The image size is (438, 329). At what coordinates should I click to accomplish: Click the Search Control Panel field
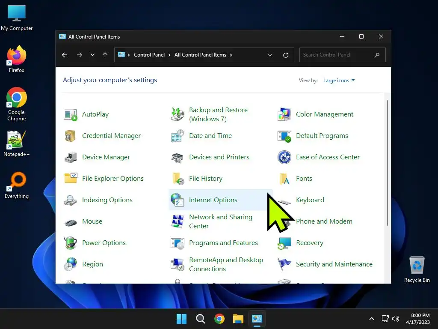click(343, 55)
